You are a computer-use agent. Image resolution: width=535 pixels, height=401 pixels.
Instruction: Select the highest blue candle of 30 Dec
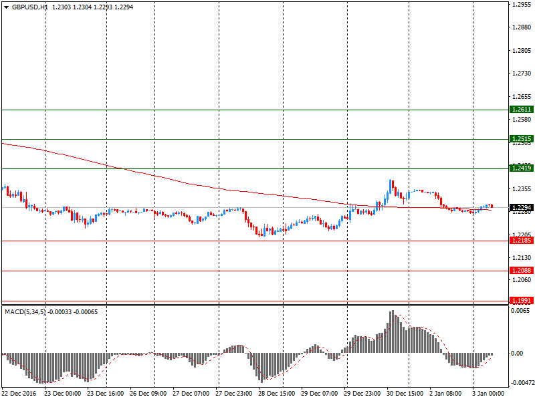pyautogui.click(x=391, y=187)
